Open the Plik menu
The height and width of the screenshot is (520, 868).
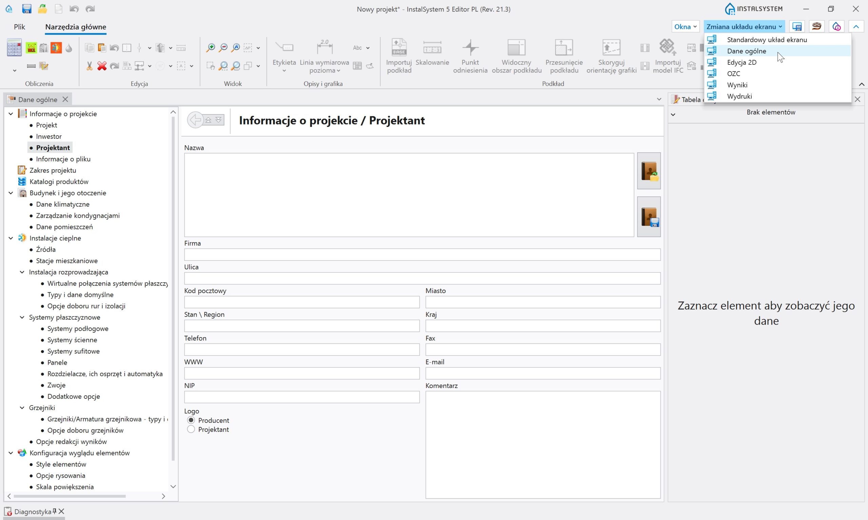[x=19, y=27]
